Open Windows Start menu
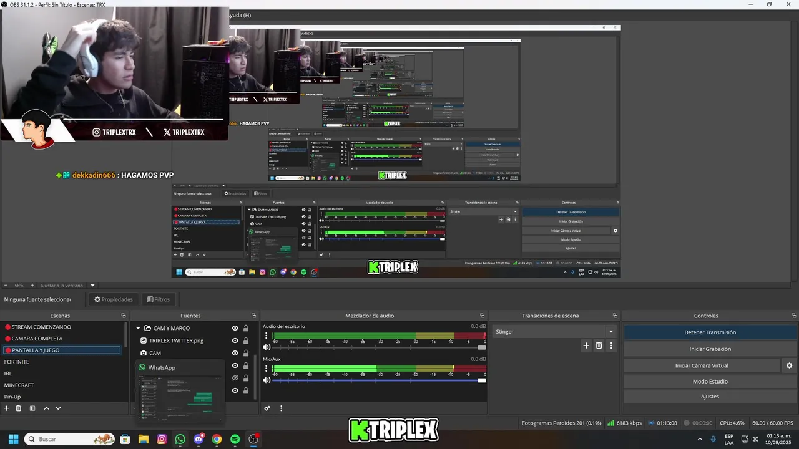This screenshot has height=449, width=799. 13,439
